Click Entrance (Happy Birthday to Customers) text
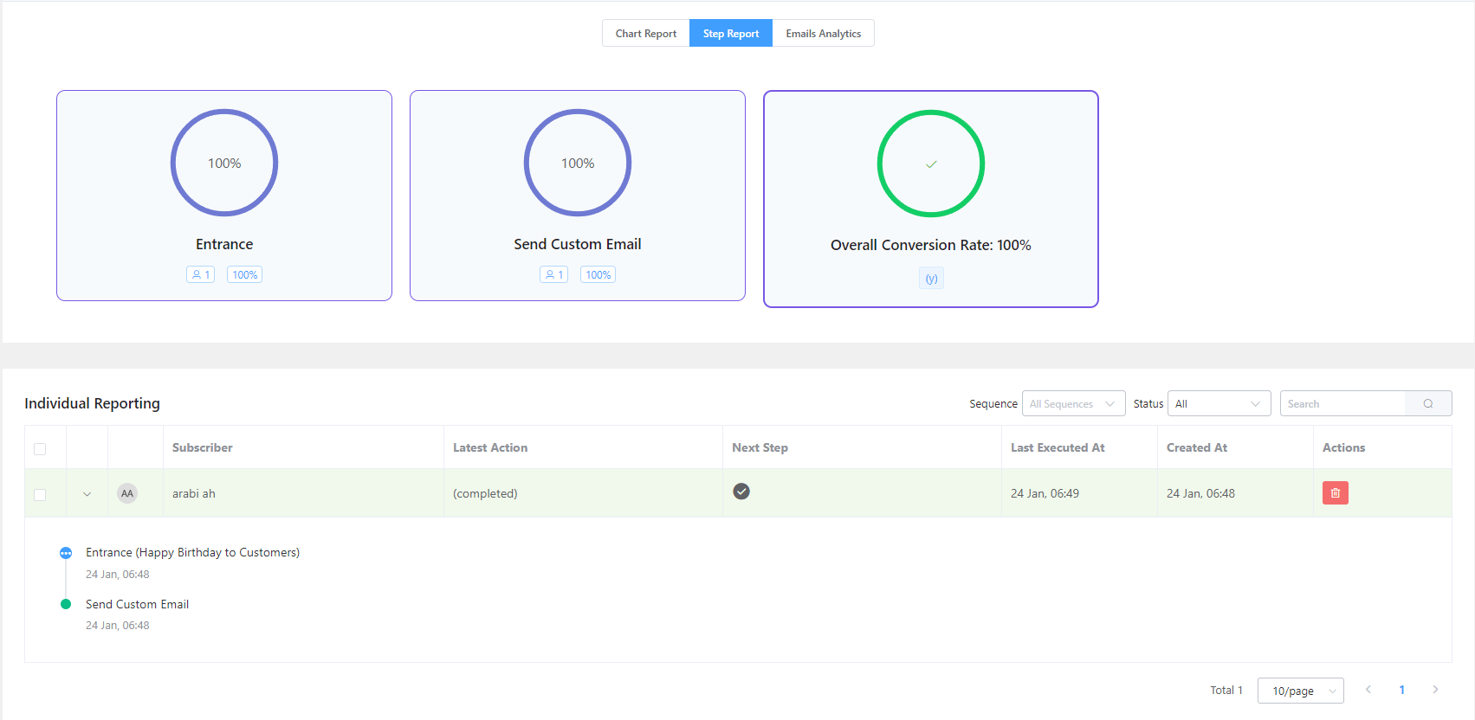Image resolution: width=1475 pixels, height=720 pixels. [192, 552]
